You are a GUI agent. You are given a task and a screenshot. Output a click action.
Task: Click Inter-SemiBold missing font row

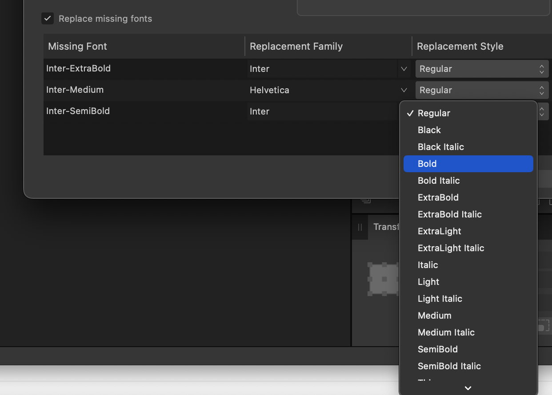click(78, 111)
